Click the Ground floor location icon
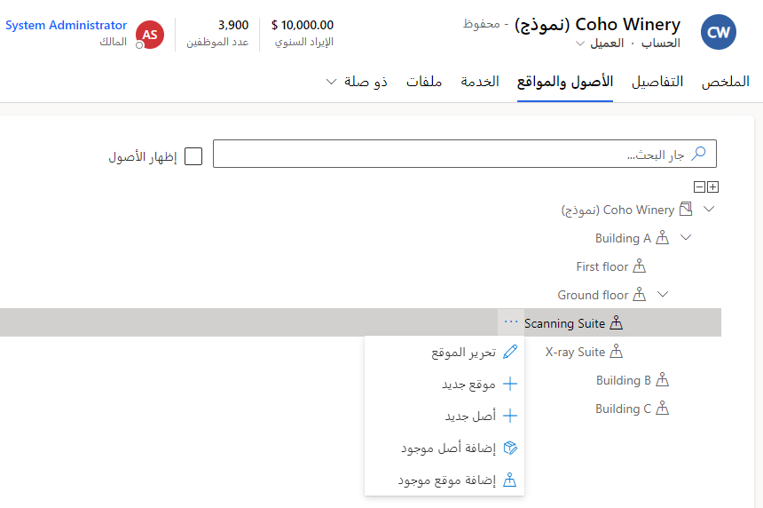 [x=639, y=295]
